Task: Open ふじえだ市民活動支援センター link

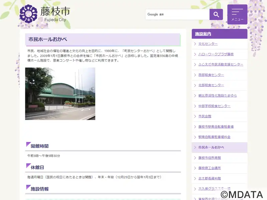Action: (221, 64)
